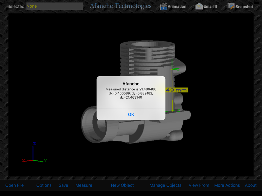Click the upper green measurement point marker
This screenshot has height=196, width=262.
click(172, 69)
